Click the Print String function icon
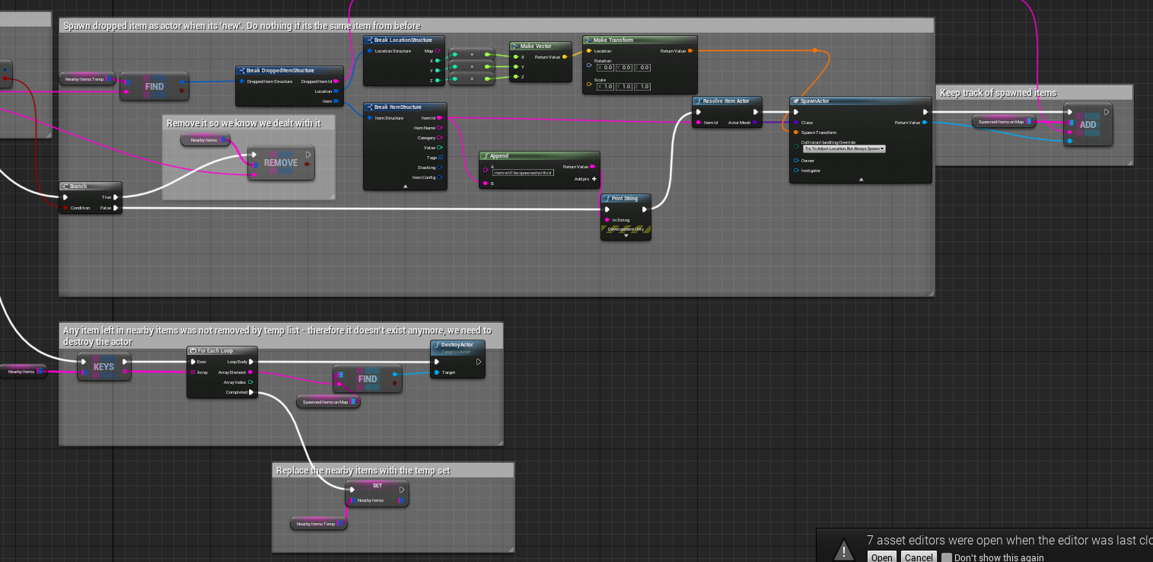Image resolution: width=1153 pixels, height=562 pixels. 607,199
